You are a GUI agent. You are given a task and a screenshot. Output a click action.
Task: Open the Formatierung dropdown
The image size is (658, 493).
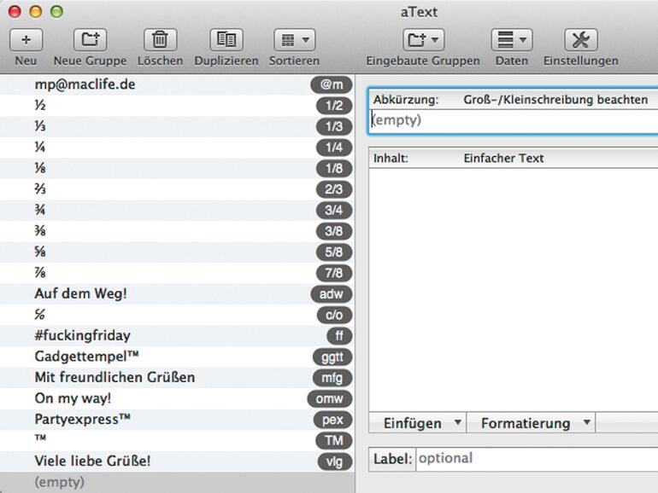coord(531,423)
